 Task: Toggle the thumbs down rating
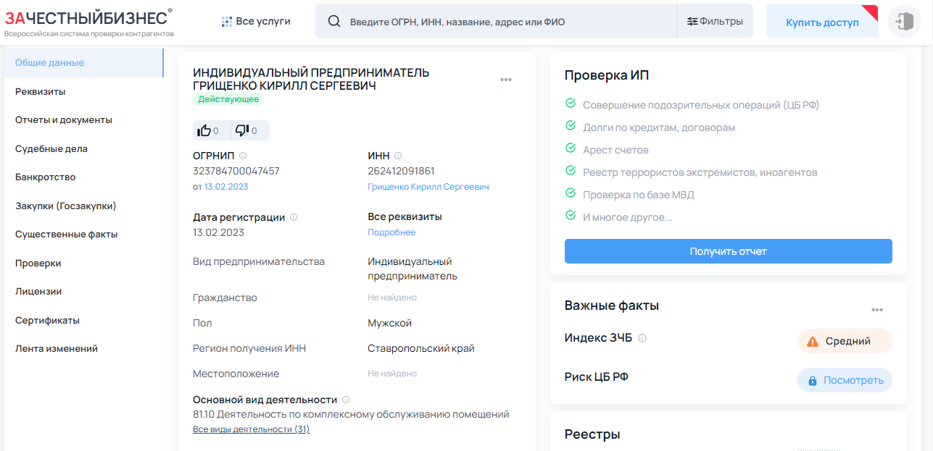[242, 130]
